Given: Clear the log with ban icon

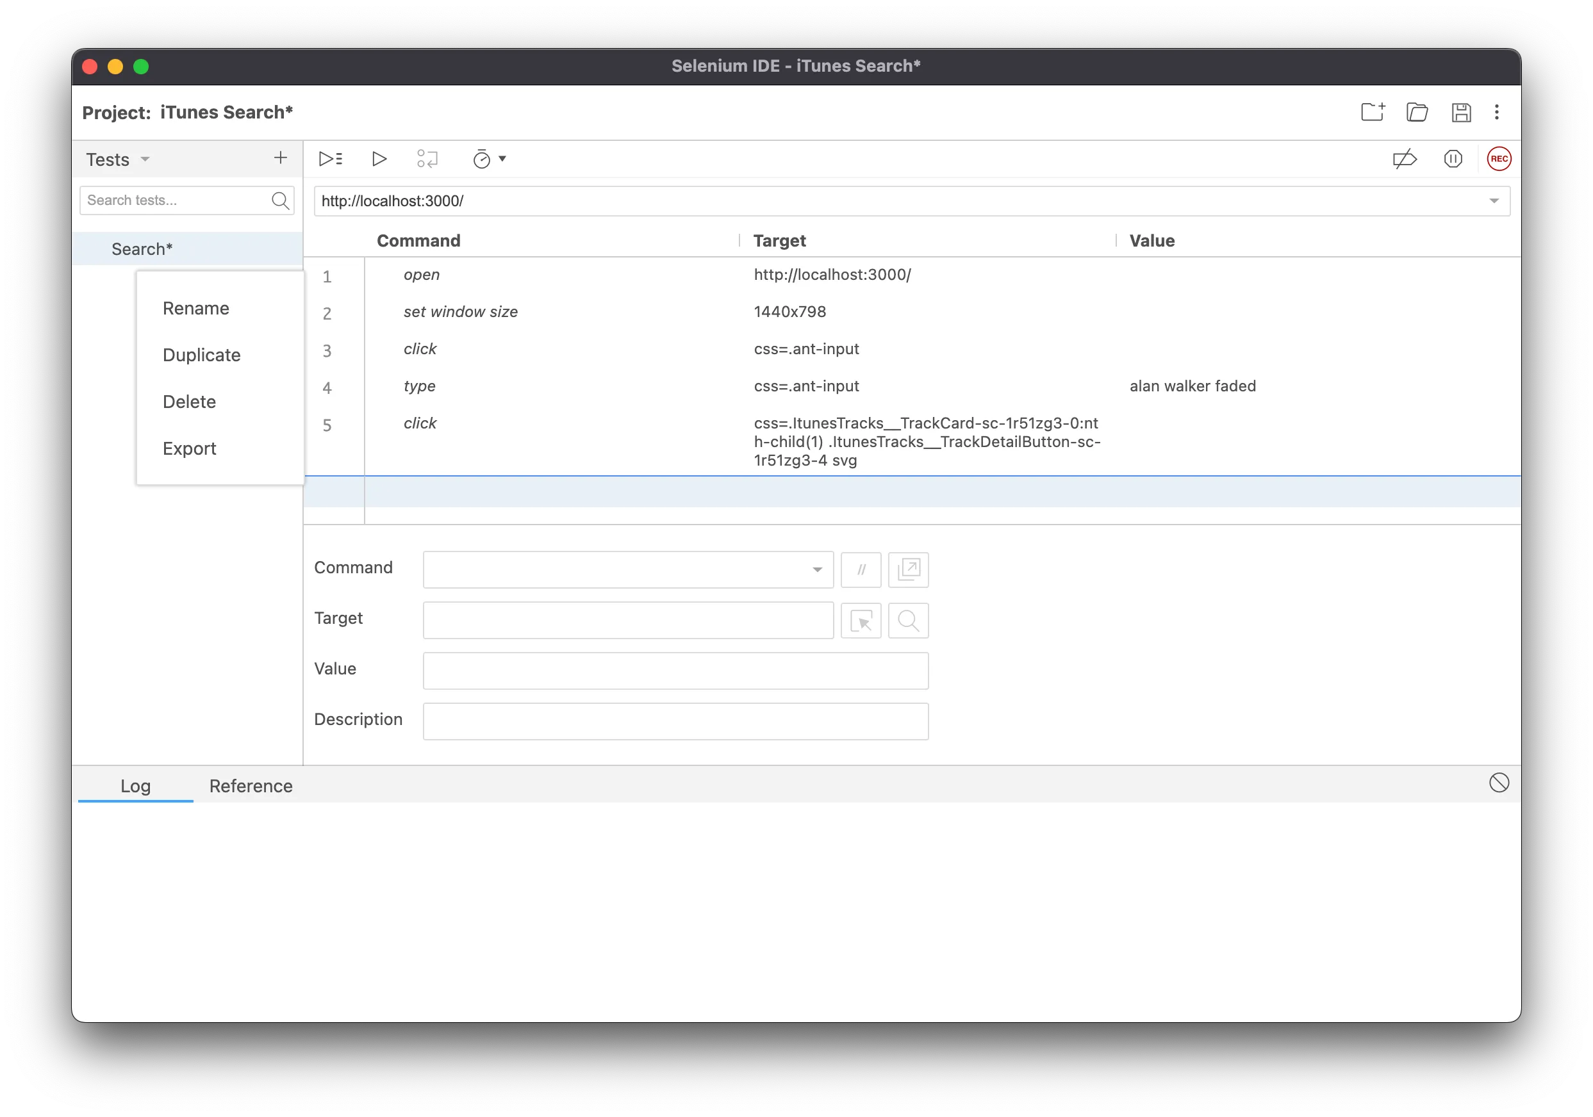Looking at the screenshot, I should pyautogui.click(x=1499, y=783).
